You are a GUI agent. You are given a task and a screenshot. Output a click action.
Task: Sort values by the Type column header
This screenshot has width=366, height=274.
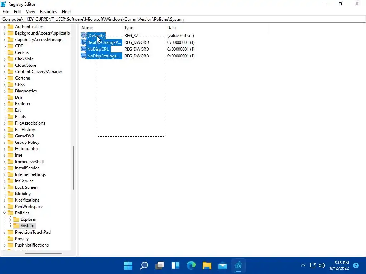[143, 28]
